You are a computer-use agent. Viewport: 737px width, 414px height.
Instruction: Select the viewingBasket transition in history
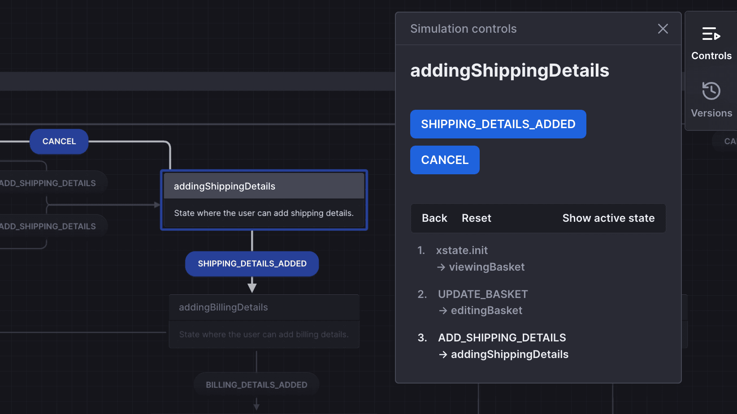point(487,267)
